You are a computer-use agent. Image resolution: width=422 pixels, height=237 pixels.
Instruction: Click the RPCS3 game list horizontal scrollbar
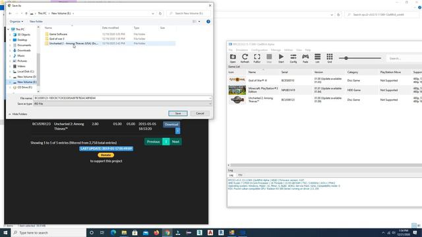click(325, 165)
